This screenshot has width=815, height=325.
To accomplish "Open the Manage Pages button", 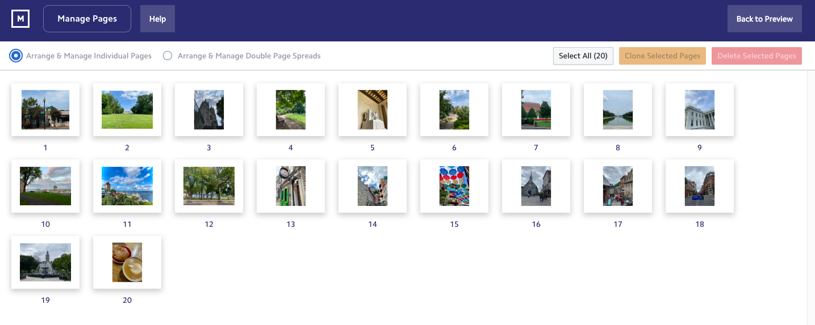I will [87, 19].
